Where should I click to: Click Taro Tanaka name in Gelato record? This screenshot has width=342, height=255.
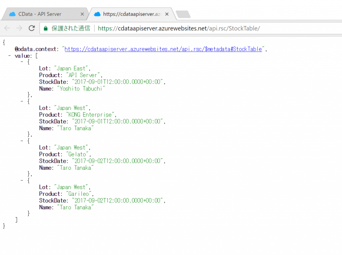tap(75, 168)
